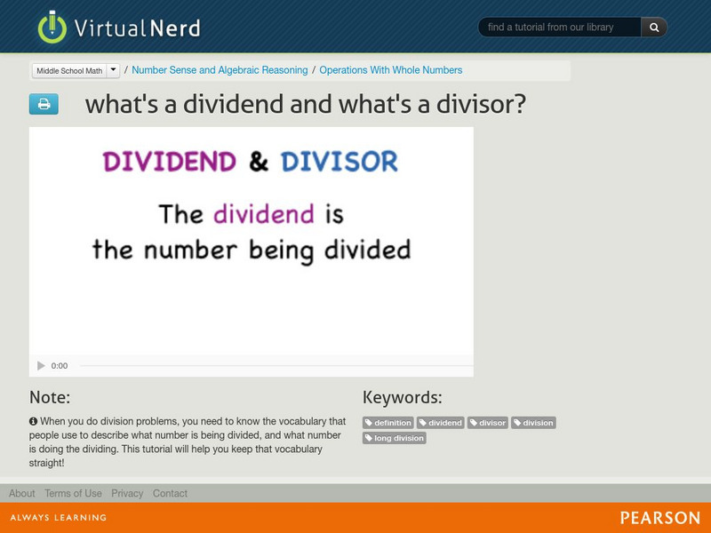Select the dividend keyword tag
This screenshot has height=533, width=711.
pyautogui.click(x=441, y=423)
